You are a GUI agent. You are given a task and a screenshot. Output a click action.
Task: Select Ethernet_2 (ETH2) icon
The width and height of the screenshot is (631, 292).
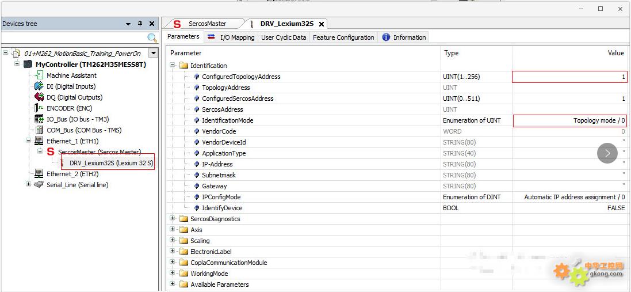(39, 174)
